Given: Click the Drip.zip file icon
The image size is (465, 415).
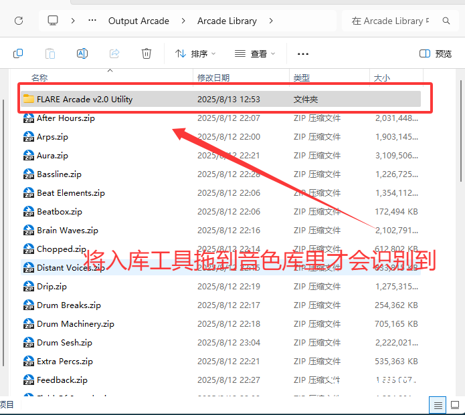Looking at the screenshot, I should coord(29,286).
